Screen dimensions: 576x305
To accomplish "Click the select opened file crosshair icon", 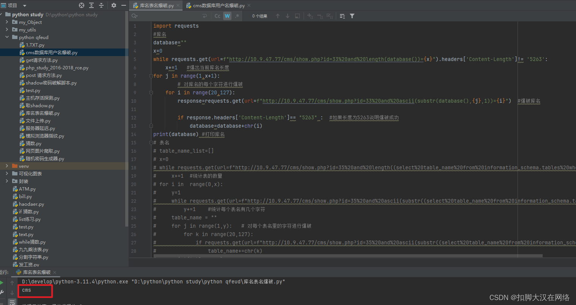I will [82, 5].
